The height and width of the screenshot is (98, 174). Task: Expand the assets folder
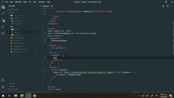click(16, 29)
